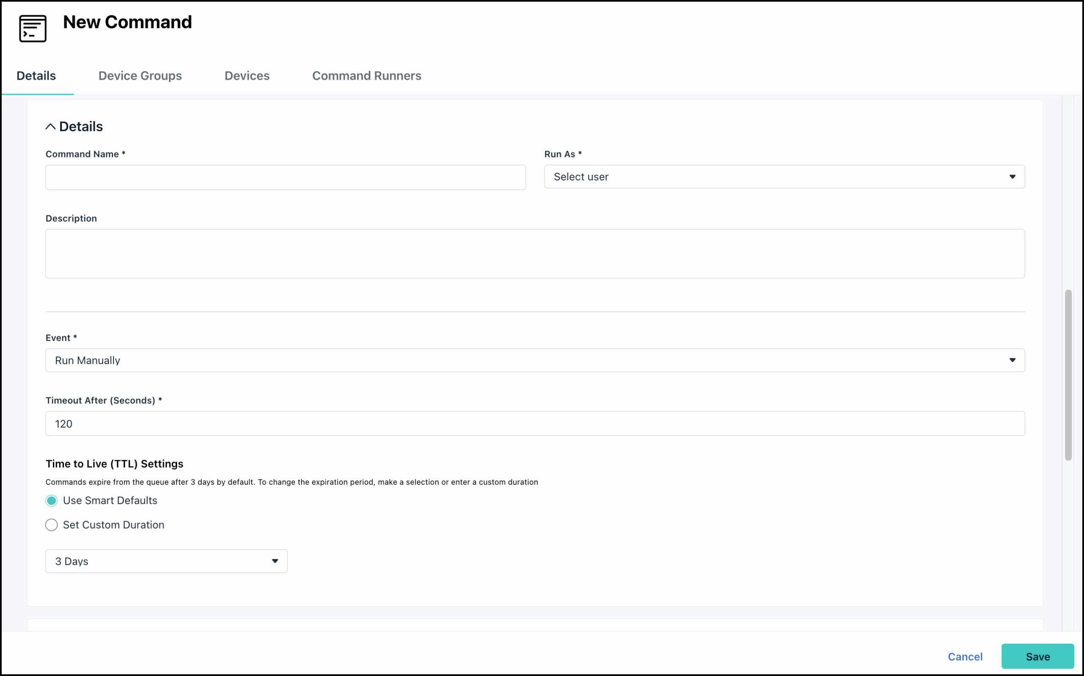Click the Run As dropdown arrow

point(1012,177)
